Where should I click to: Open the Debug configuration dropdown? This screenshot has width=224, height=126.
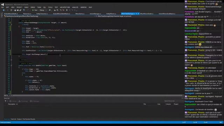click(x=43, y=10)
